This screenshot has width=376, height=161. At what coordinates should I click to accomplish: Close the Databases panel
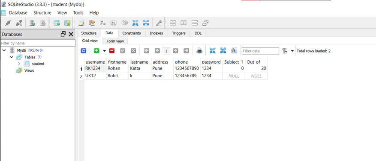click(71, 34)
